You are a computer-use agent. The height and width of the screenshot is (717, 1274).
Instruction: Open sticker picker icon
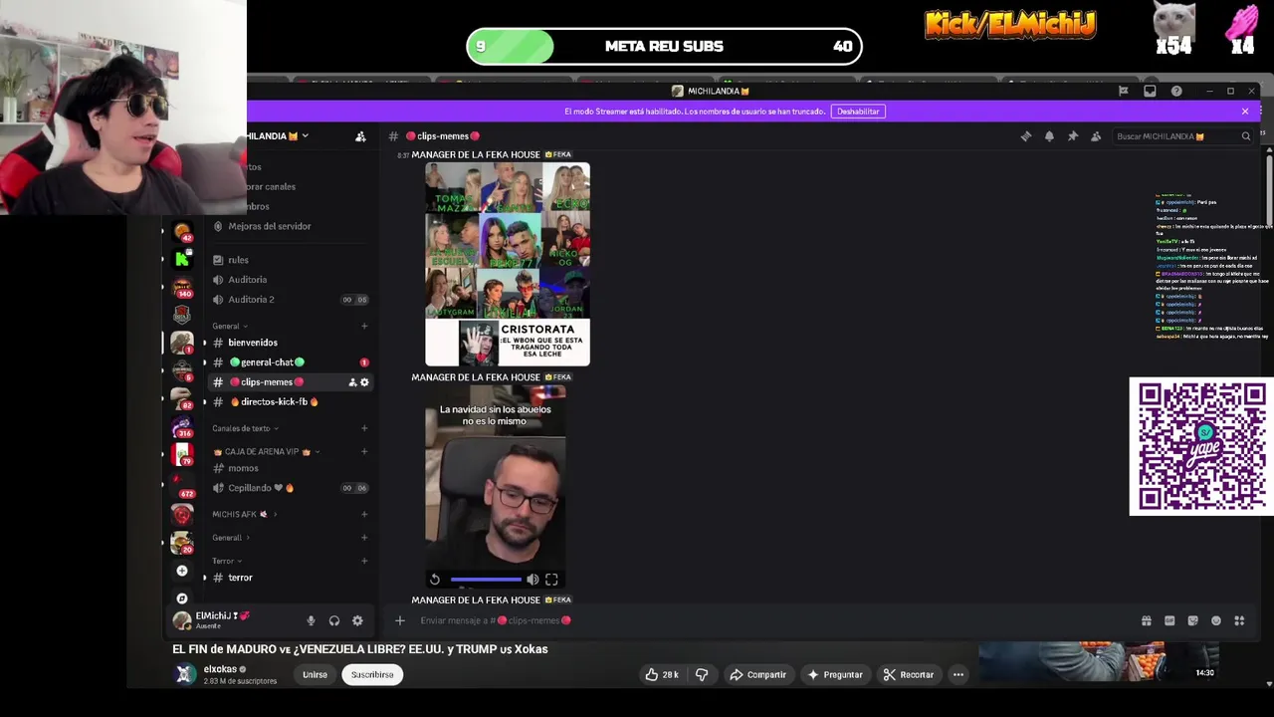point(1192,620)
